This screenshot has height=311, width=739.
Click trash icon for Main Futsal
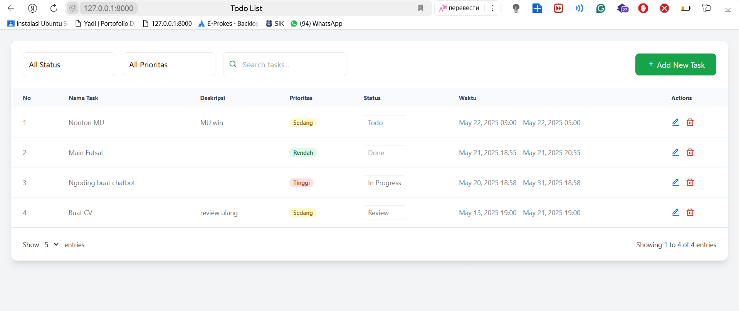(x=690, y=152)
